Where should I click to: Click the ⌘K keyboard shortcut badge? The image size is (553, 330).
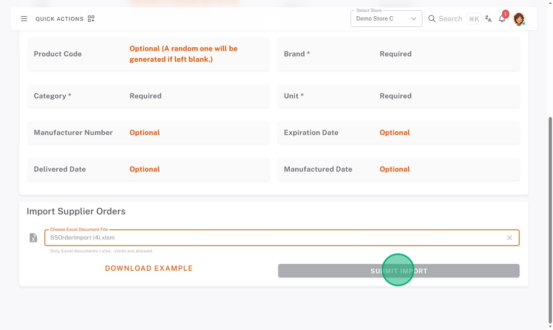click(x=474, y=19)
